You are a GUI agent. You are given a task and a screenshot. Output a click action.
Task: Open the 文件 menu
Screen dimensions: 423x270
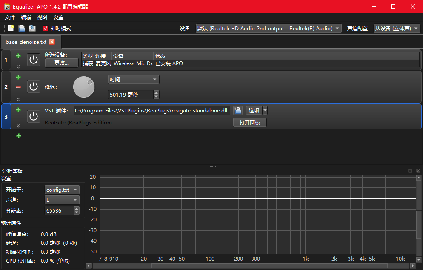coord(10,17)
